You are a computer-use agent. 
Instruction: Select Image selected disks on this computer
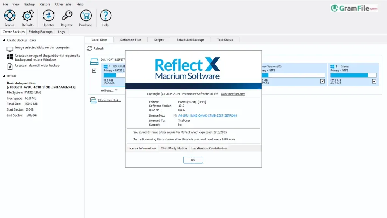[42, 47]
